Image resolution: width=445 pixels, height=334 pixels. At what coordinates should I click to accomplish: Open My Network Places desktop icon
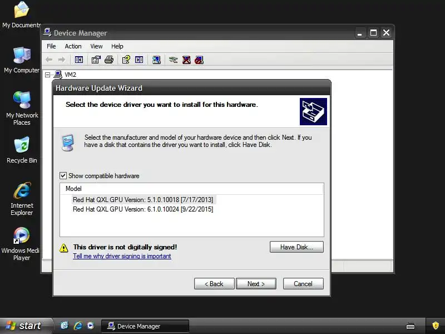click(22, 109)
